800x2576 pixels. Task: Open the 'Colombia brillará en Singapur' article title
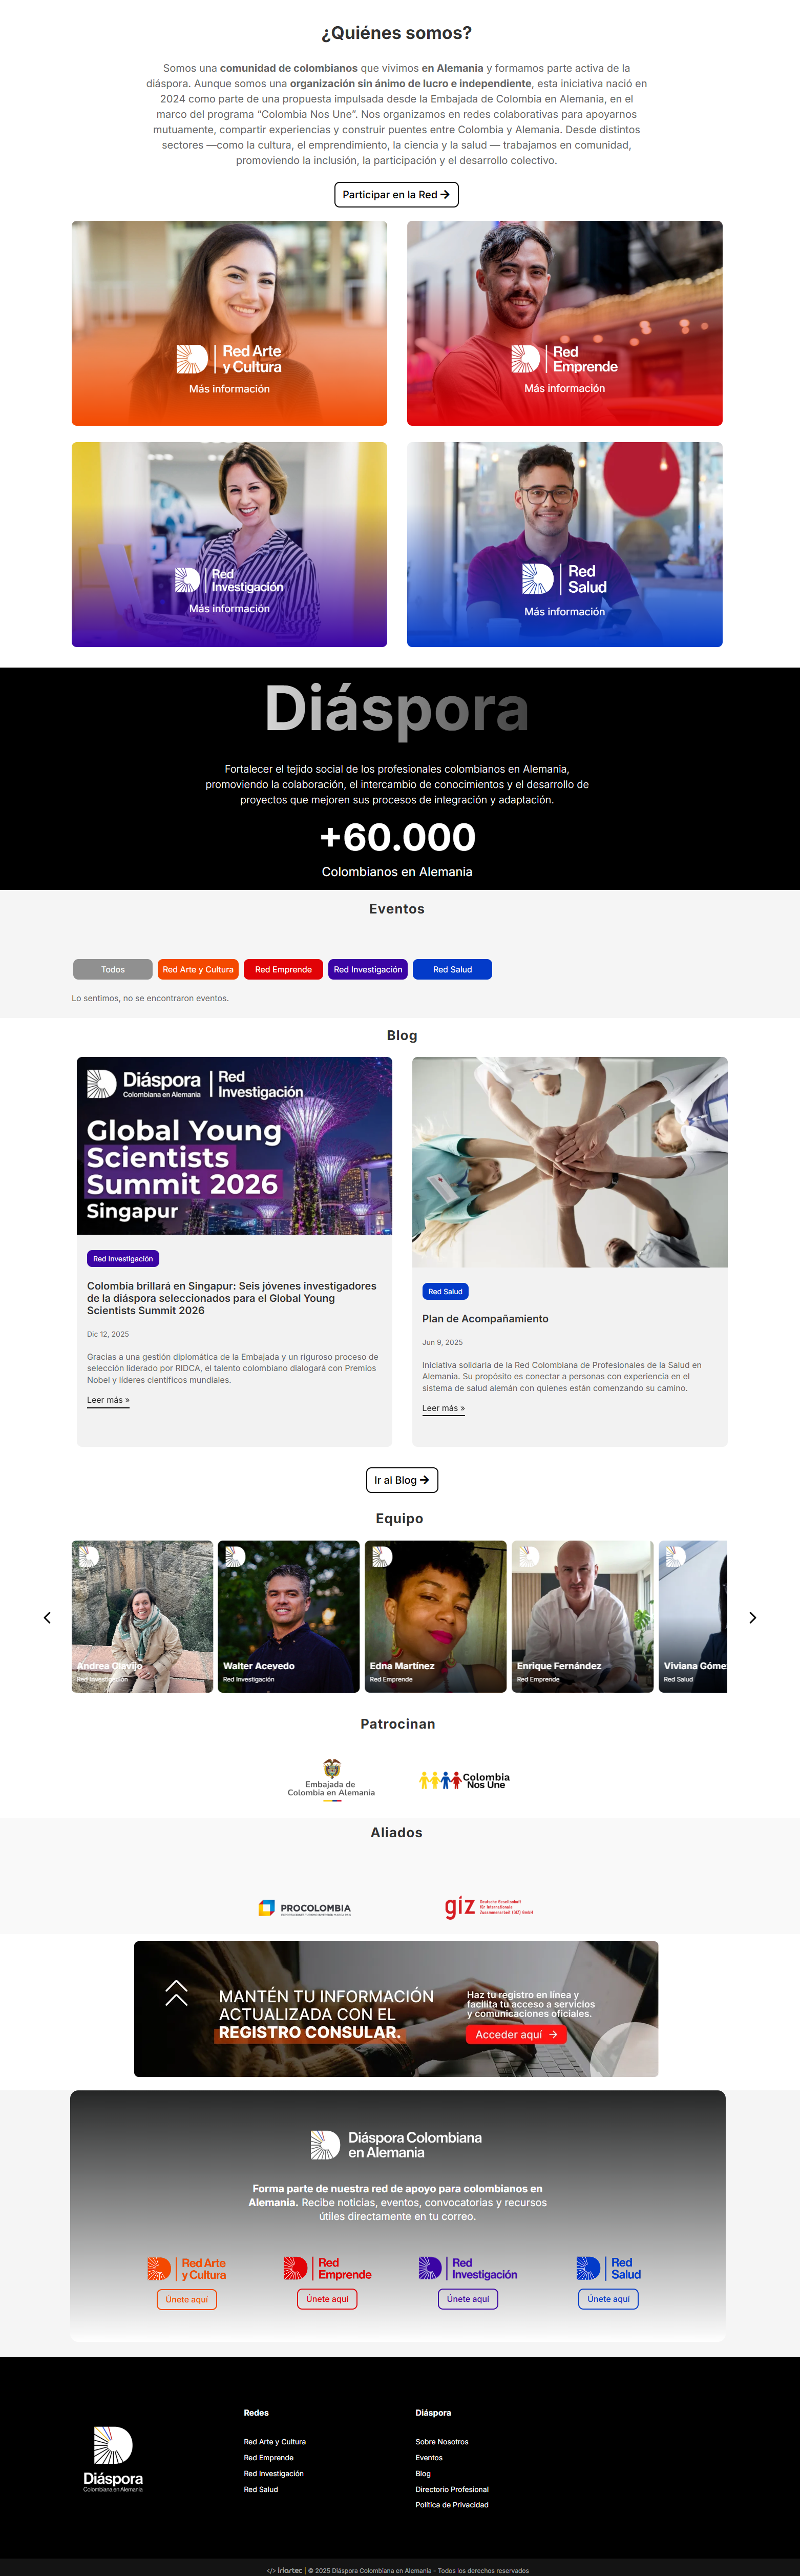tap(232, 1298)
